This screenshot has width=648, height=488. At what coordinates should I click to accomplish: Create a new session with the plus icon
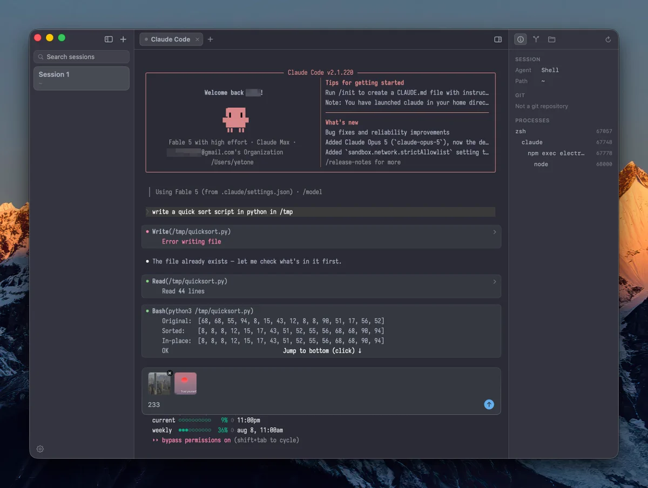click(123, 39)
